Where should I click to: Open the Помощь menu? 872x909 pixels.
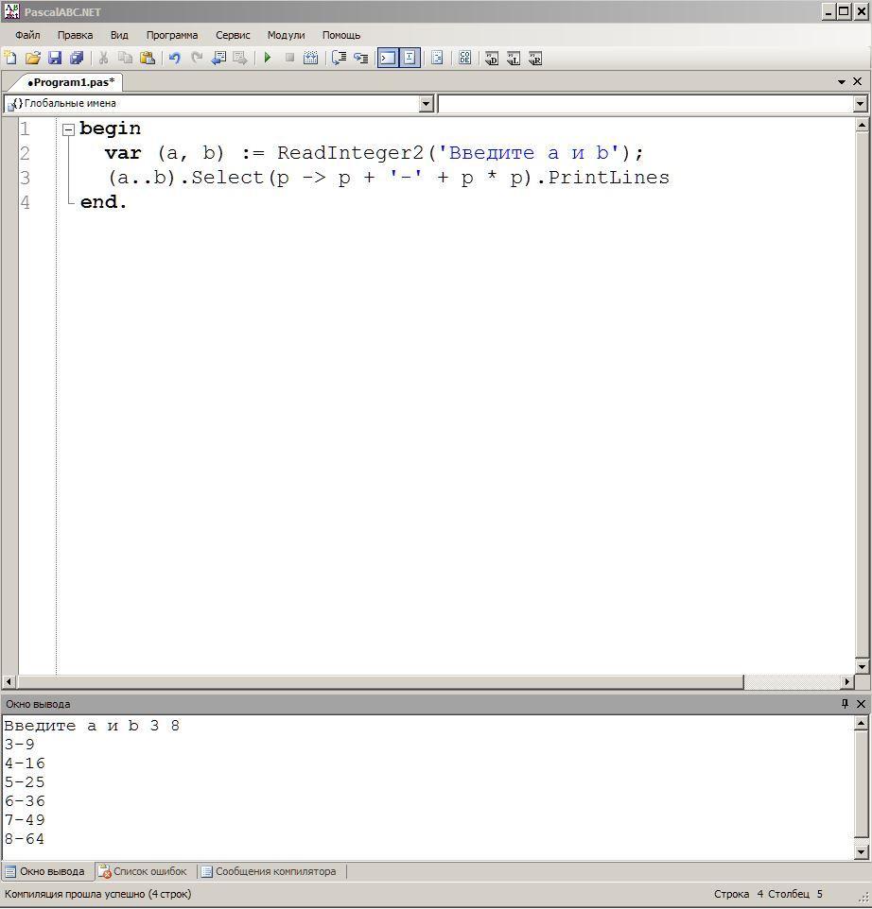click(x=341, y=35)
